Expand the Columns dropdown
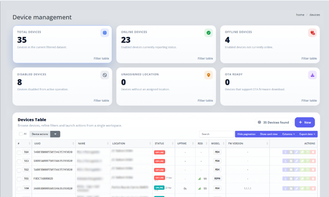Image resolution: width=329 pixels, height=197 pixels. click(x=288, y=134)
